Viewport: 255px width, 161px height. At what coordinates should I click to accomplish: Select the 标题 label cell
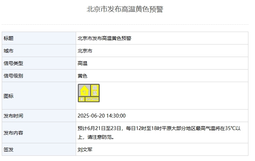39,38
